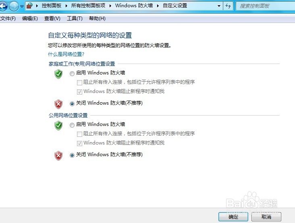295x223 pixels.
Task: Toggle 阻止所有传入连接 checkbox in home/work section
Action: coord(79,83)
